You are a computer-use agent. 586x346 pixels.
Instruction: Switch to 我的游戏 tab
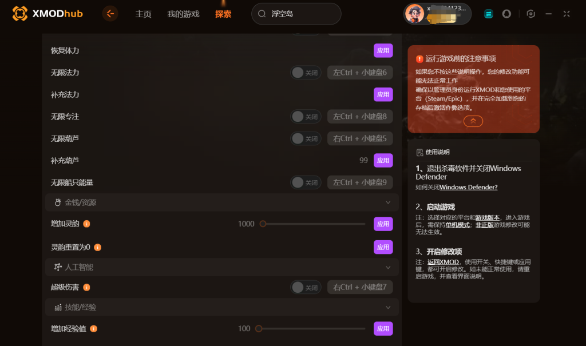[183, 14]
